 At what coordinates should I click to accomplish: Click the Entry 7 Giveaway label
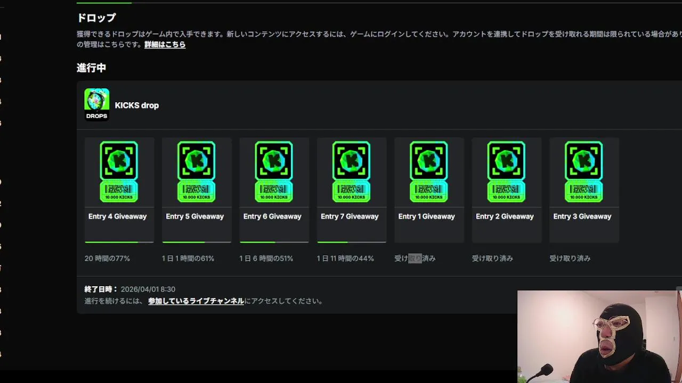[350, 217]
